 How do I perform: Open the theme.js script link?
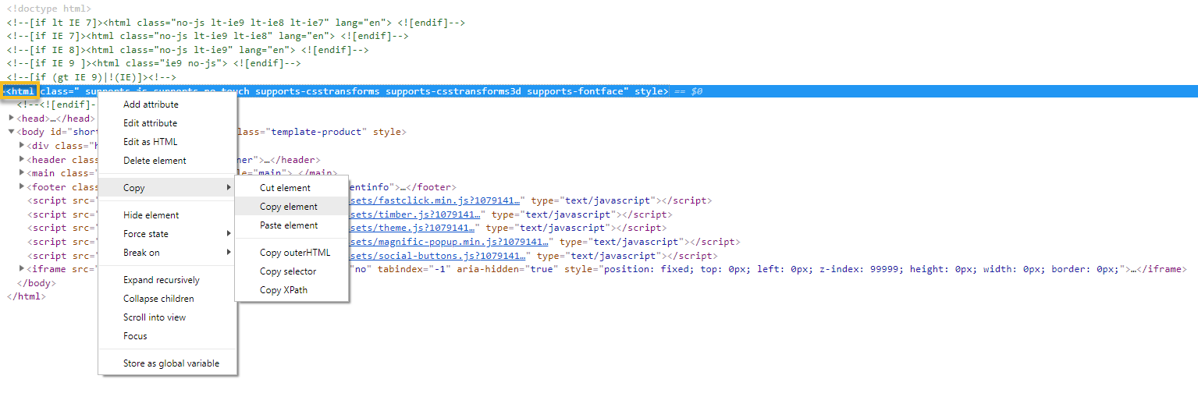click(412, 228)
